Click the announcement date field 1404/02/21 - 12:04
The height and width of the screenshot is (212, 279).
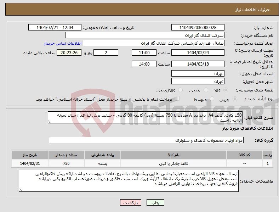(55, 27)
